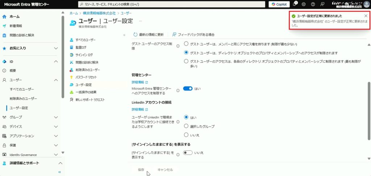Click info icon for stay signed in
371x176 pixels.
178,155
